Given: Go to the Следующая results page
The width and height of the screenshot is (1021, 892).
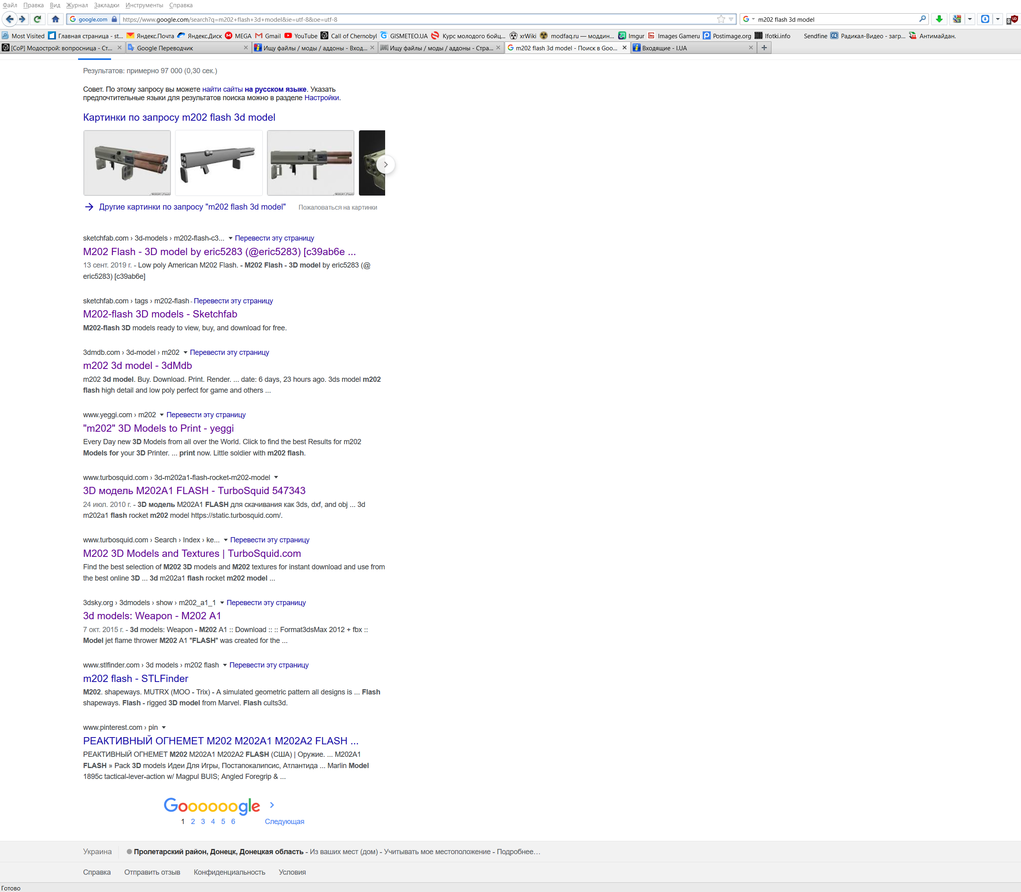Looking at the screenshot, I should tap(284, 822).
